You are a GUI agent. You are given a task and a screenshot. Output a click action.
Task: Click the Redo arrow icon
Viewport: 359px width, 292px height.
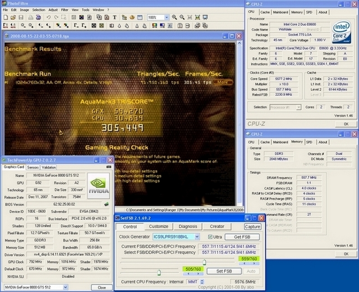coord(56,17)
